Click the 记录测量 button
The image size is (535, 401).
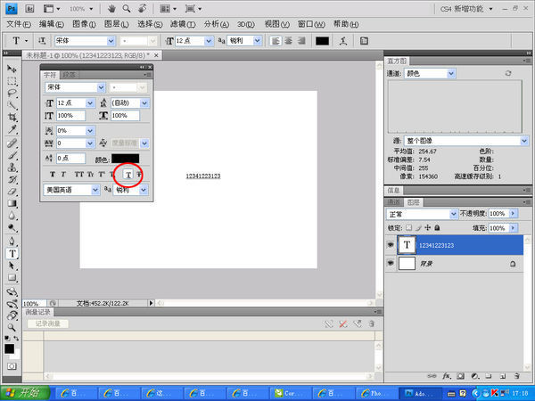coord(46,323)
